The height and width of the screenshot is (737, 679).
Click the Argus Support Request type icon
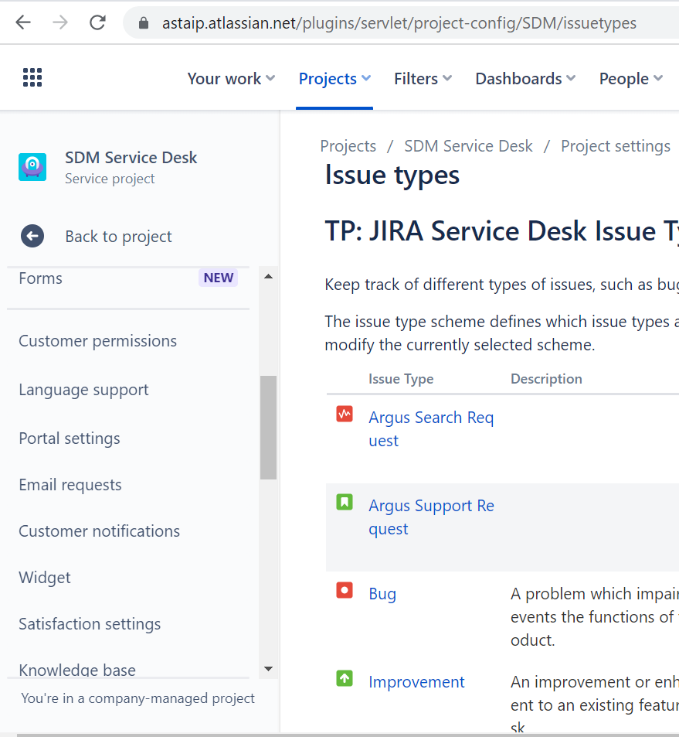point(345,502)
